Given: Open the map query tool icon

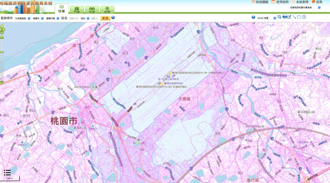Looking at the screenshot, I should (279, 17).
